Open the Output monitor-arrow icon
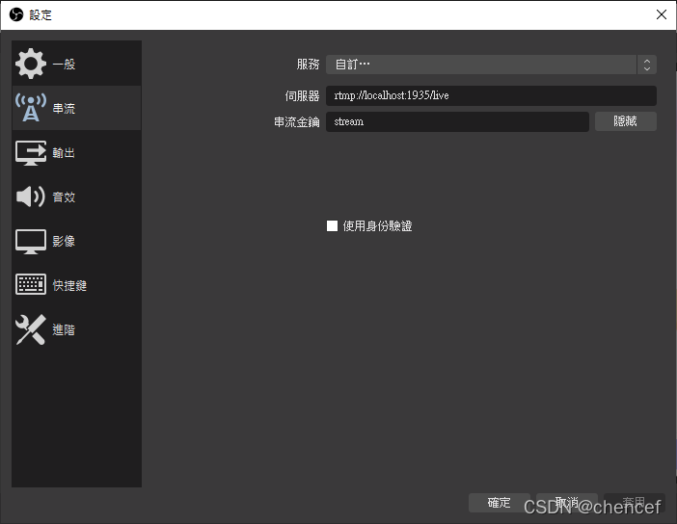Viewport: 677px width, 524px height. [x=31, y=152]
